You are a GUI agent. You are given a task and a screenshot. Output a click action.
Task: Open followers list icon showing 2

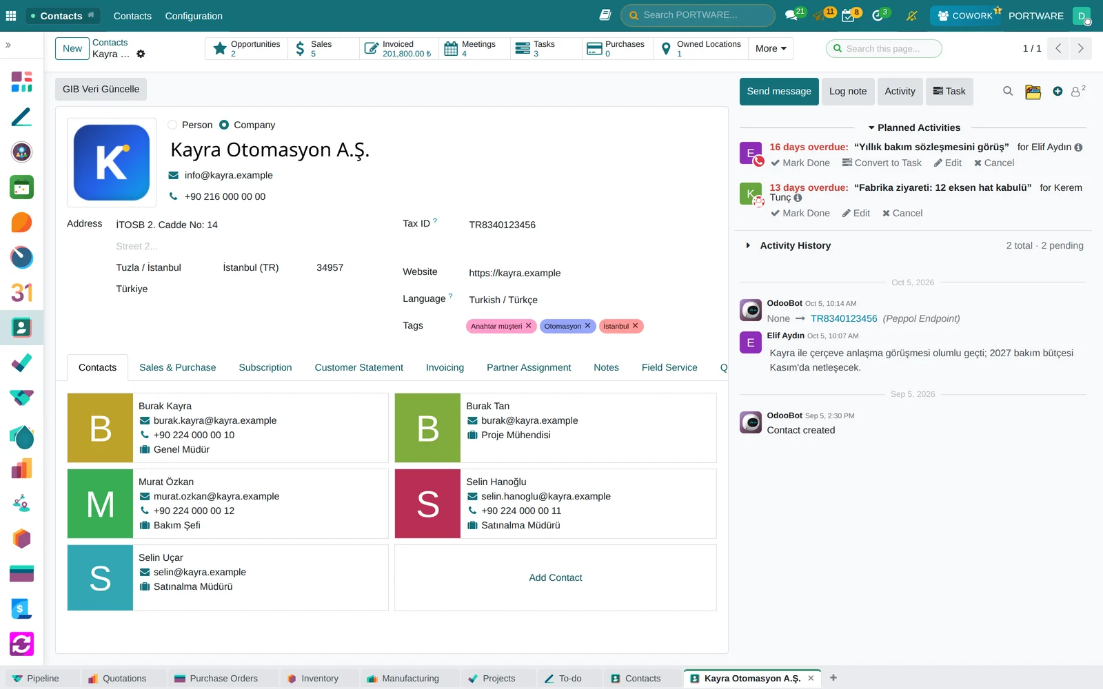1078,91
